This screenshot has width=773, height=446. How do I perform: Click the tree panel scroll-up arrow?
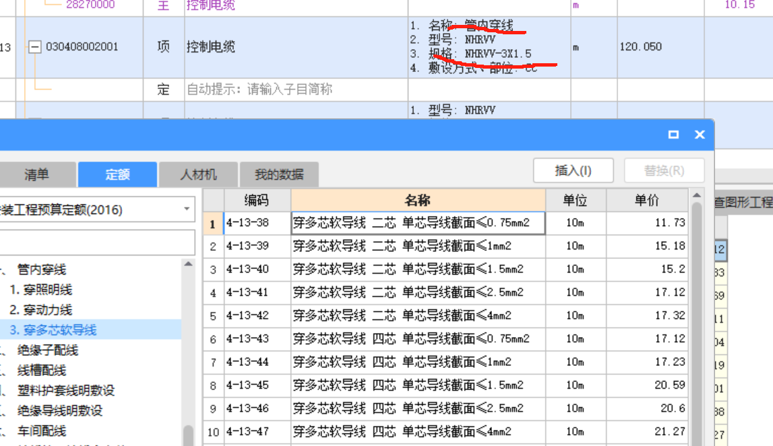tap(188, 264)
